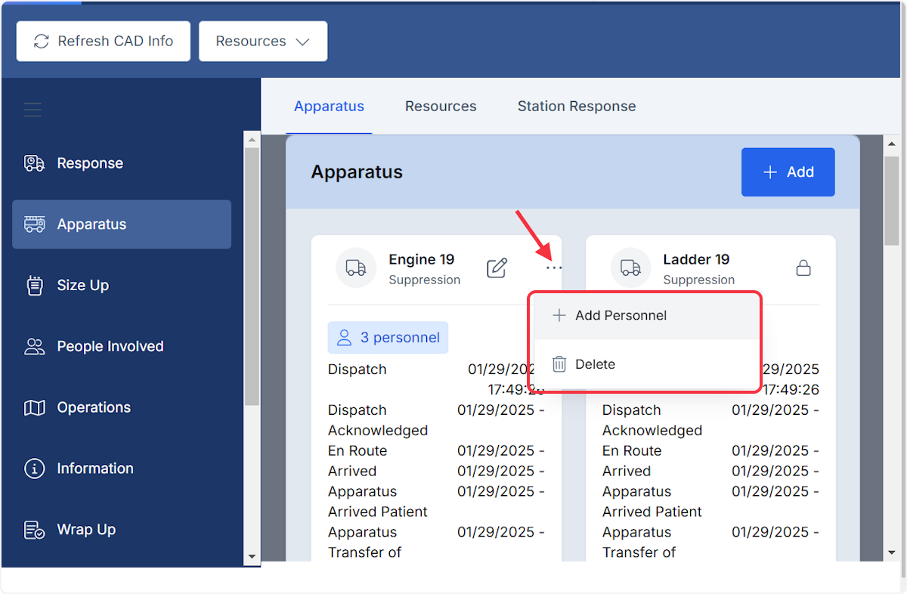The width and height of the screenshot is (907, 594).
Task: Click Engine 19 truck icon
Action: coord(356,268)
